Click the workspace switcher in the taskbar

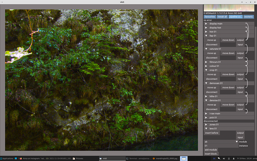[184, 158]
